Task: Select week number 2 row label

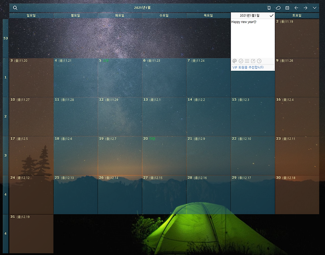Action: click(x=6, y=117)
